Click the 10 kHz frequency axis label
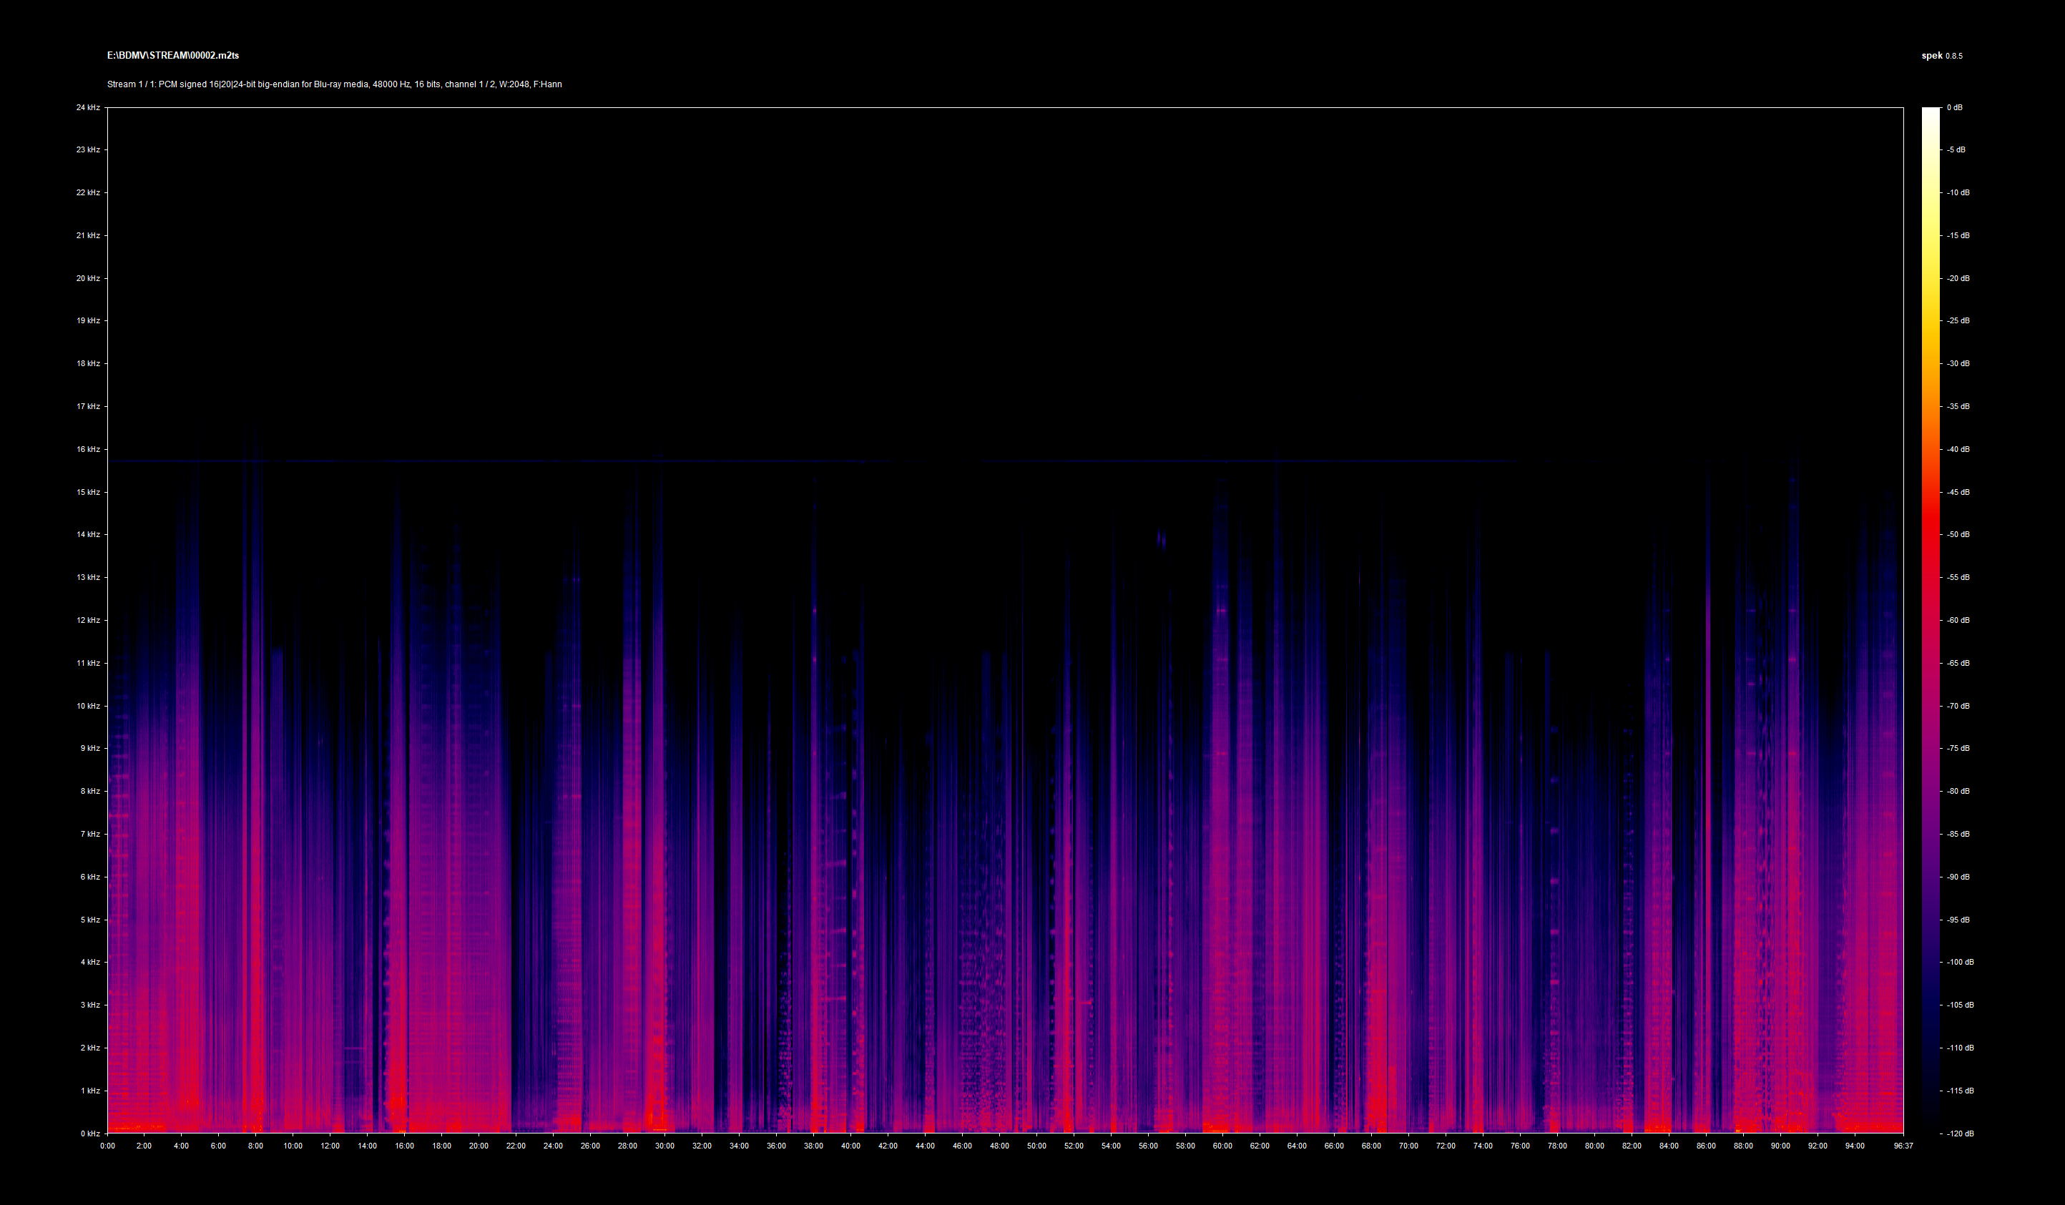Viewport: 2065px width, 1205px height. tap(88, 706)
